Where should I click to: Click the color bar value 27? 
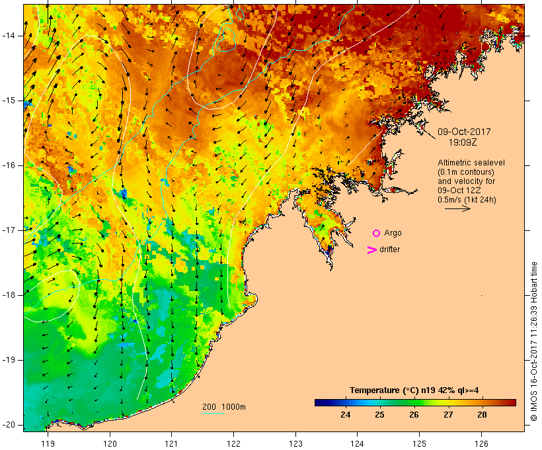(x=448, y=415)
